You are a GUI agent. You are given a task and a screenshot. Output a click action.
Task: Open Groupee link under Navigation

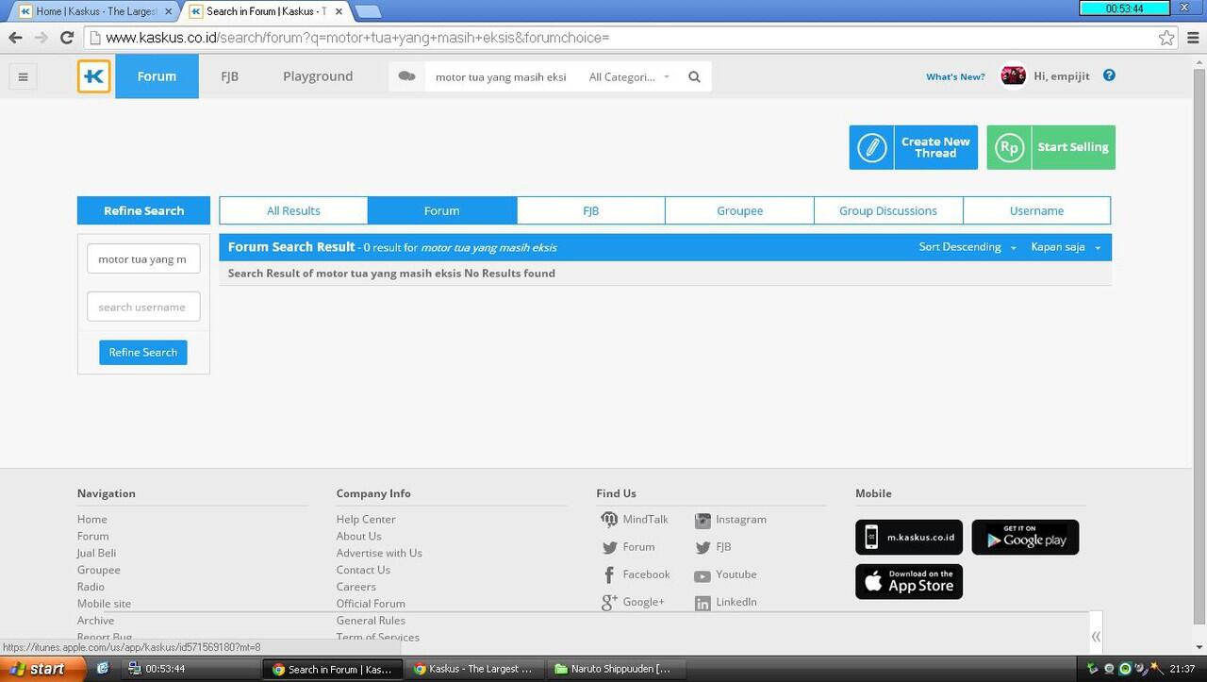click(x=98, y=570)
